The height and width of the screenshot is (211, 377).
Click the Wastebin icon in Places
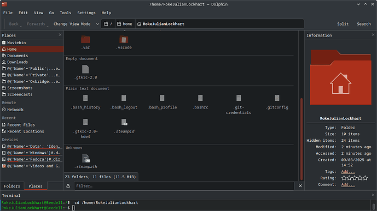point(4,43)
